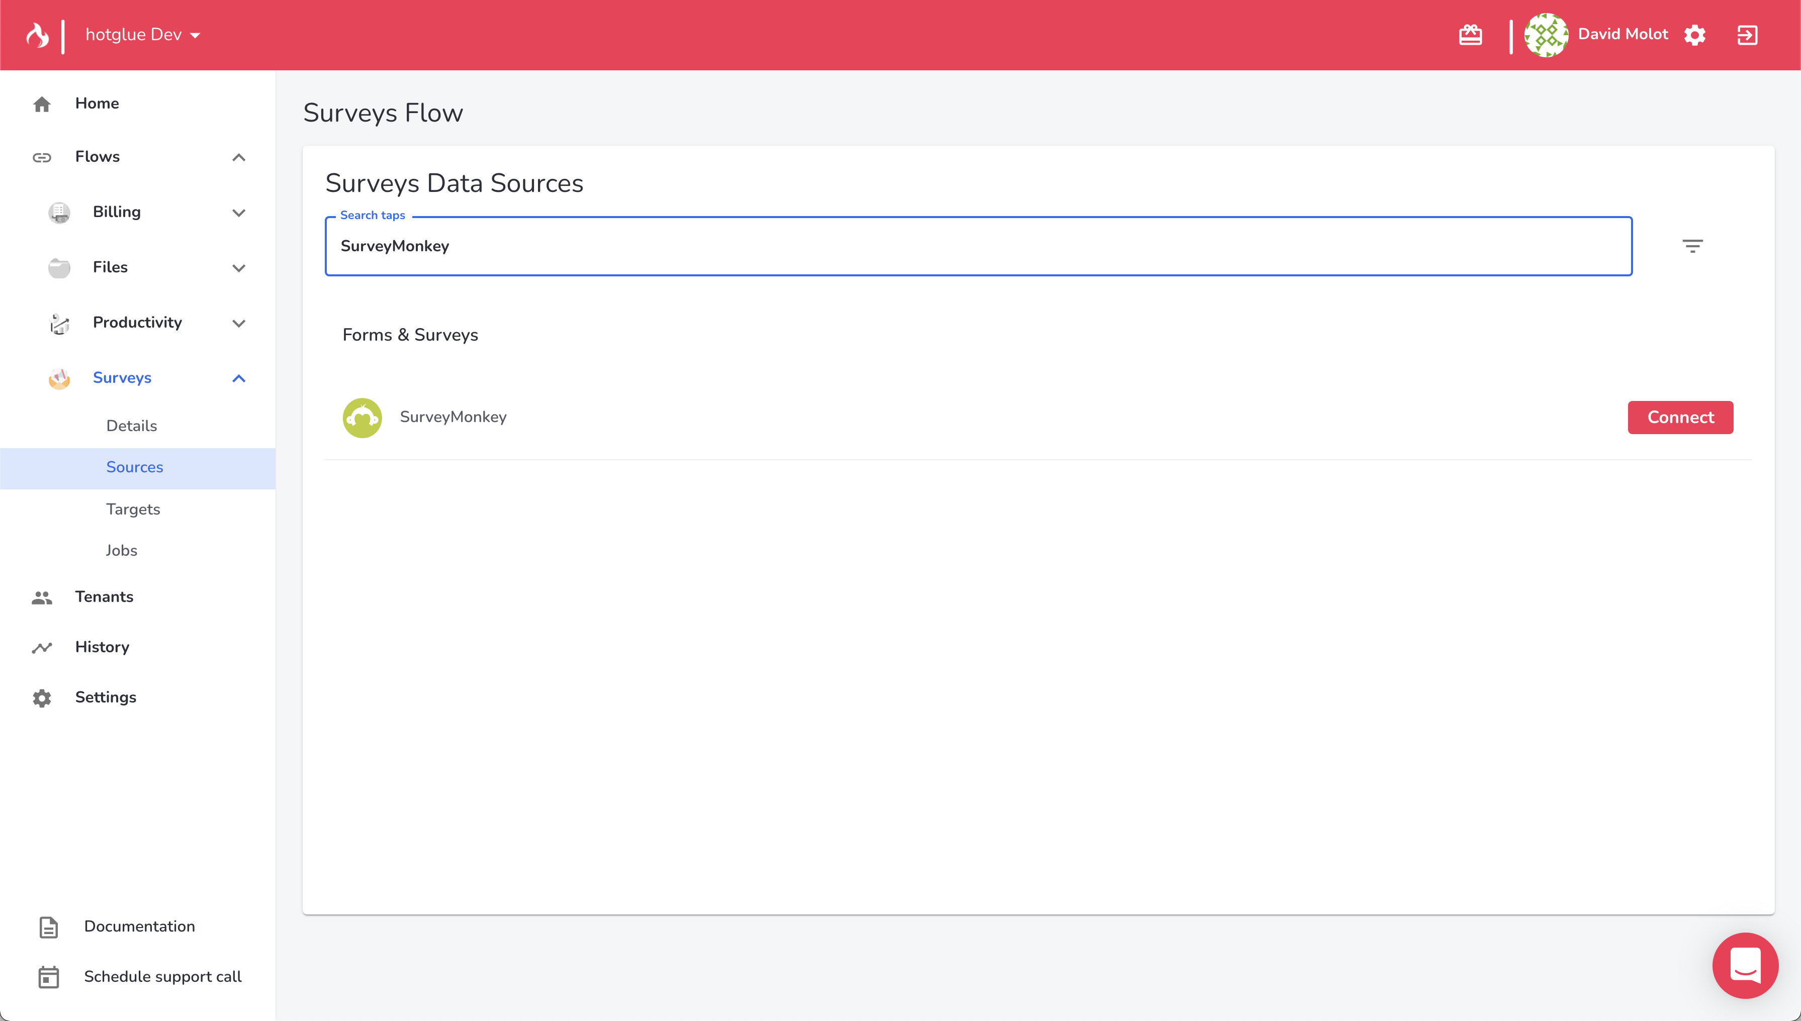Image resolution: width=1801 pixels, height=1021 pixels.
Task: Open the hotglue Dev environment dropdown
Action: [142, 34]
